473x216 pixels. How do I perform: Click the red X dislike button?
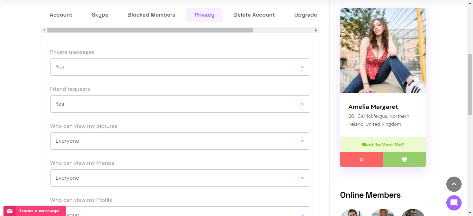pos(362,160)
